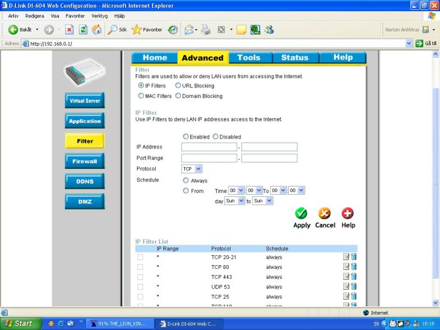Open the Verktyg menu
Image resolution: width=440 pixels, height=330 pixels.
point(100,16)
